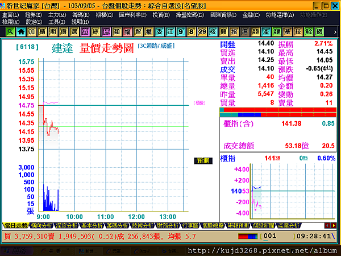The image size is (341, 256).
Task: Open the red 幅 toolbar icon
Action: pos(127,32)
